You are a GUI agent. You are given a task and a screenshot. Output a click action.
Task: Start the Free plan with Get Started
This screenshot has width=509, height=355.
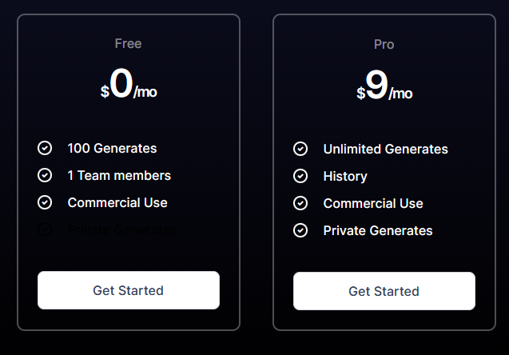coord(129,290)
